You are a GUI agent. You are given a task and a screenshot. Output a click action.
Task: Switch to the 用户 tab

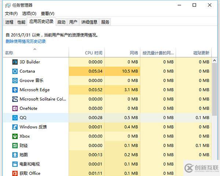click(73, 22)
